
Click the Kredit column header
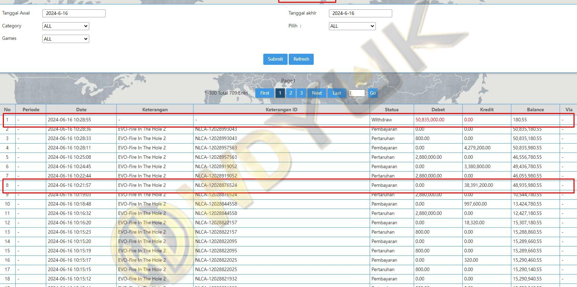(x=487, y=110)
